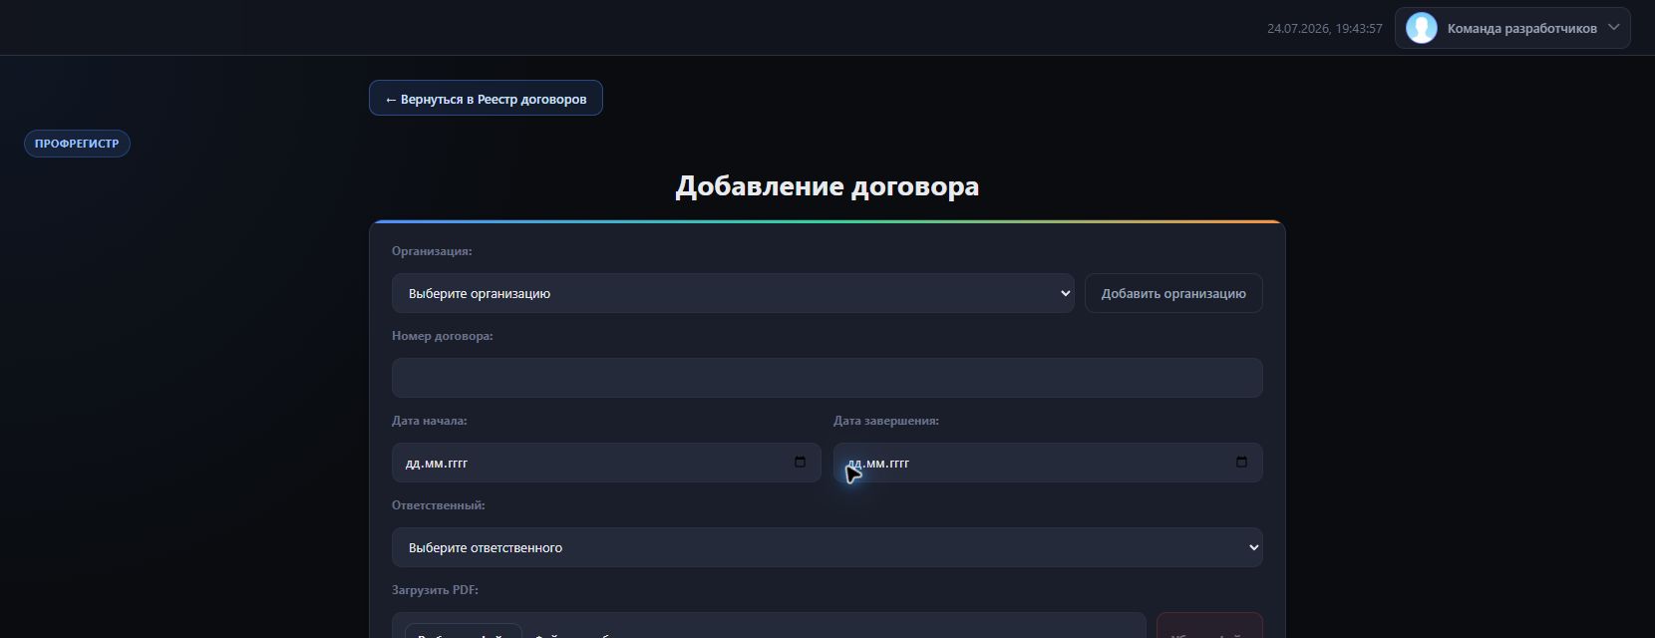Click the Дата начала date field

(606, 463)
